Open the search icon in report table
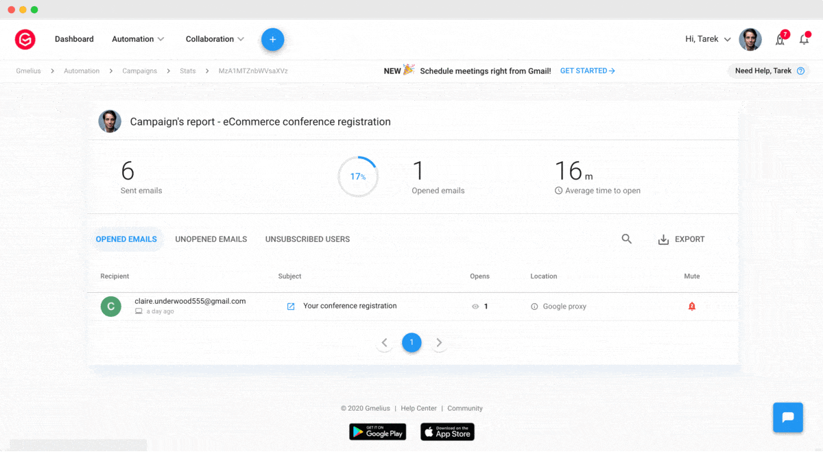823x456 pixels. point(627,239)
